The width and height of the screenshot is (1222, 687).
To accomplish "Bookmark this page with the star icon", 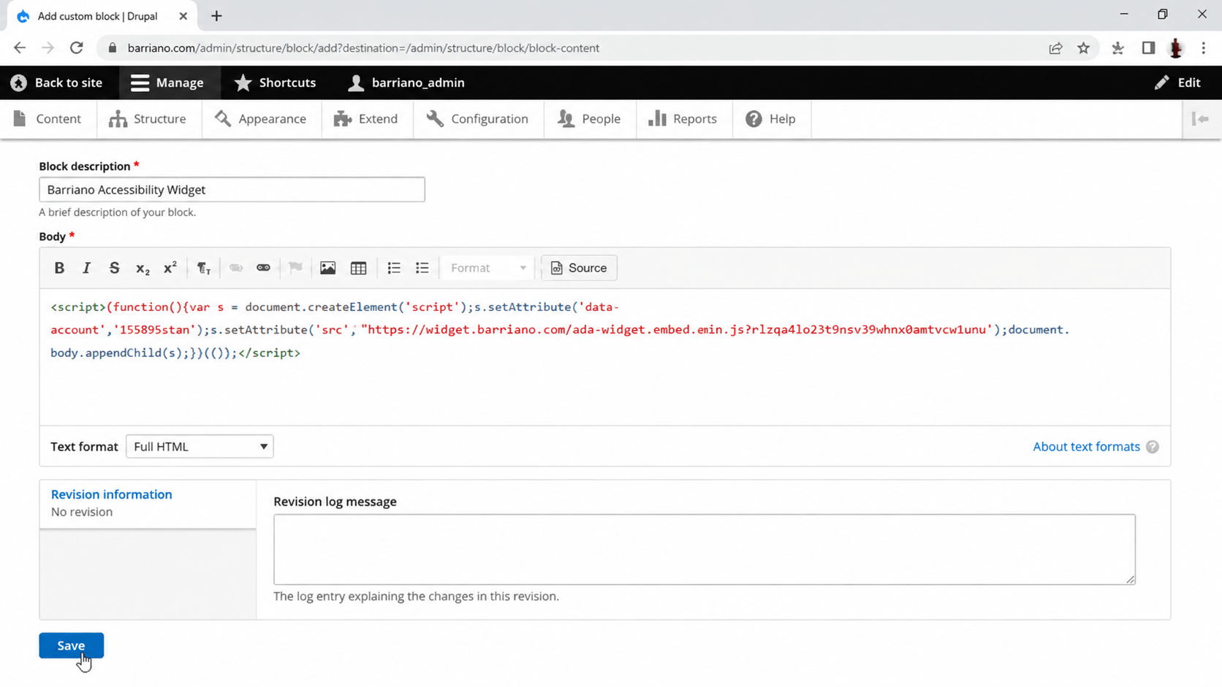I will pyautogui.click(x=1083, y=48).
